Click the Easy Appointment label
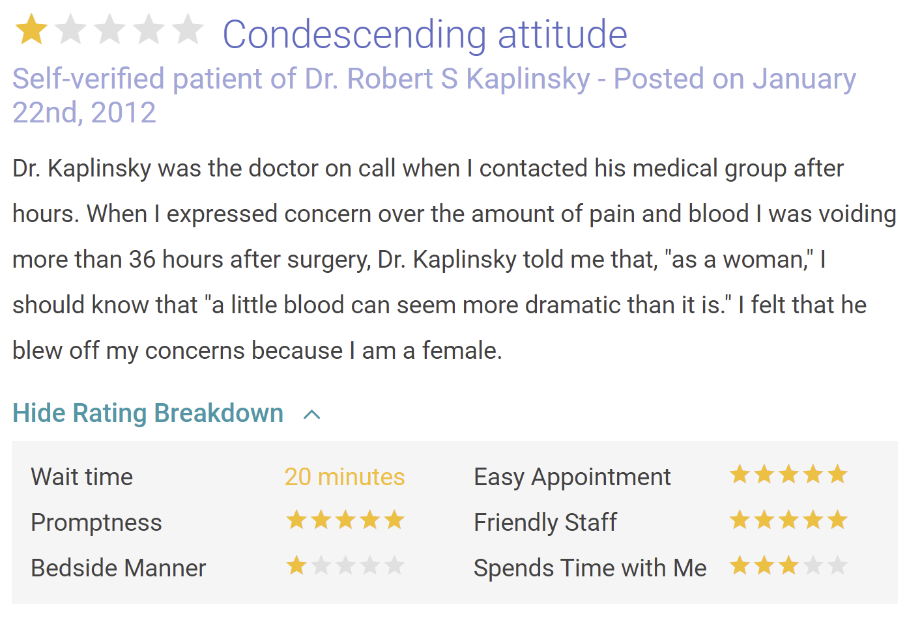This screenshot has height=620, width=907. pos(572,477)
